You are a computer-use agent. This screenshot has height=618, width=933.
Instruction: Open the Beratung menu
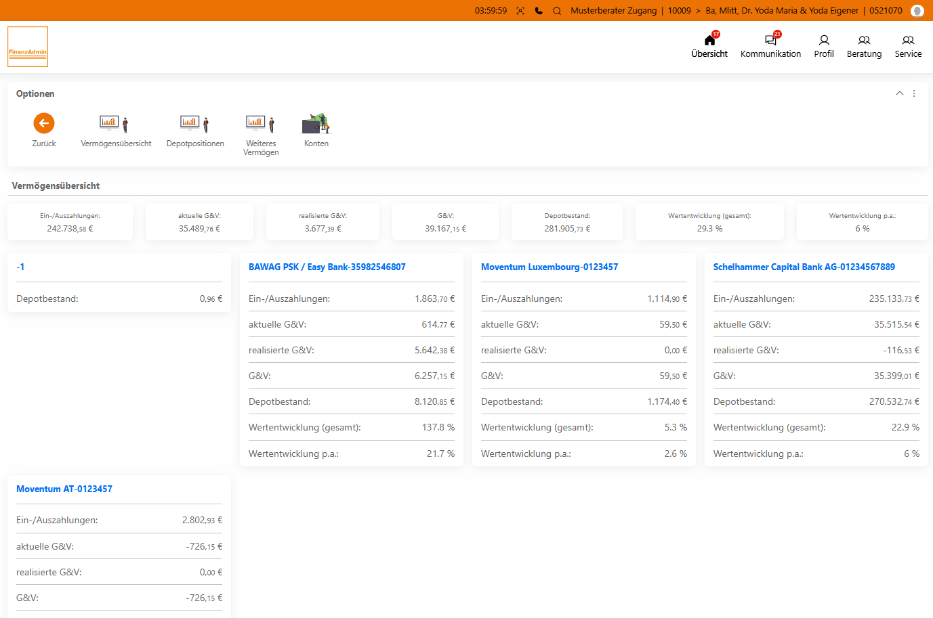click(864, 46)
